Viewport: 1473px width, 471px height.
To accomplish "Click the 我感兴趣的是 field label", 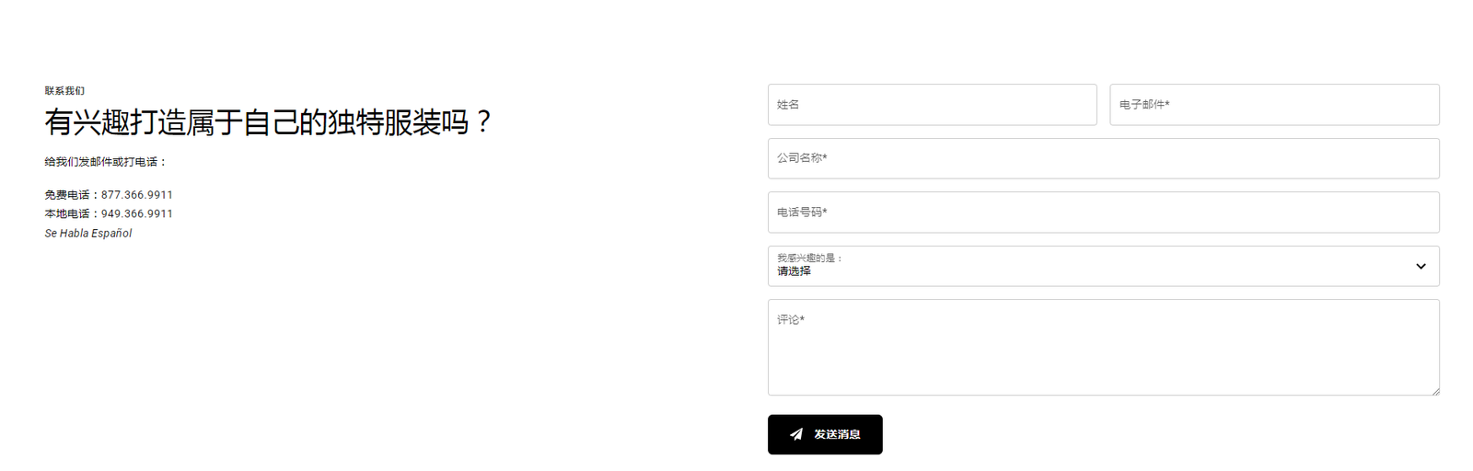I will pos(809,258).
